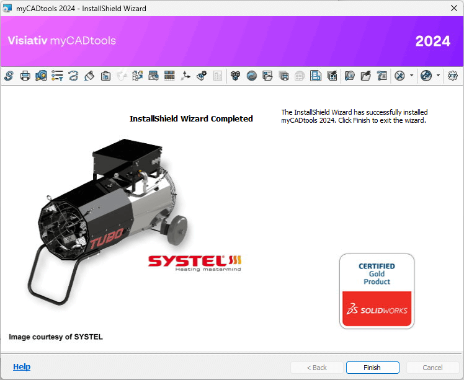The height and width of the screenshot is (380, 464).
Task: Click the XYZ coordinate axes icon
Action: 185,76
